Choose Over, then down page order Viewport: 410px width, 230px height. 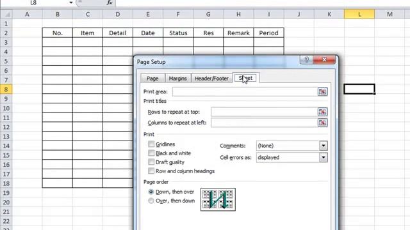coord(151,201)
